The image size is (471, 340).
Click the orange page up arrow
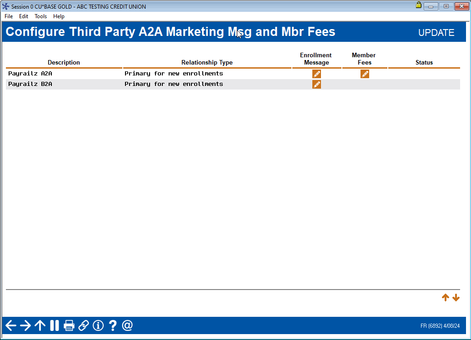446,297
